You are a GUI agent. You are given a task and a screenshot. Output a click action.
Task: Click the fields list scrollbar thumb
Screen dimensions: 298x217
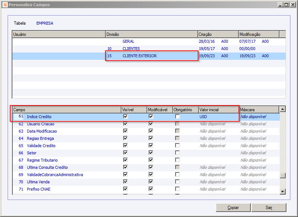click(x=283, y=175)
